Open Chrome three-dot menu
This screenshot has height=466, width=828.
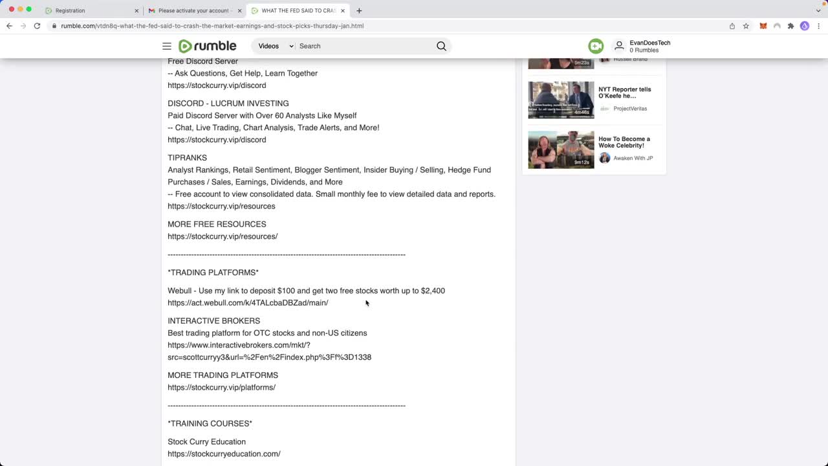(818, 26)
